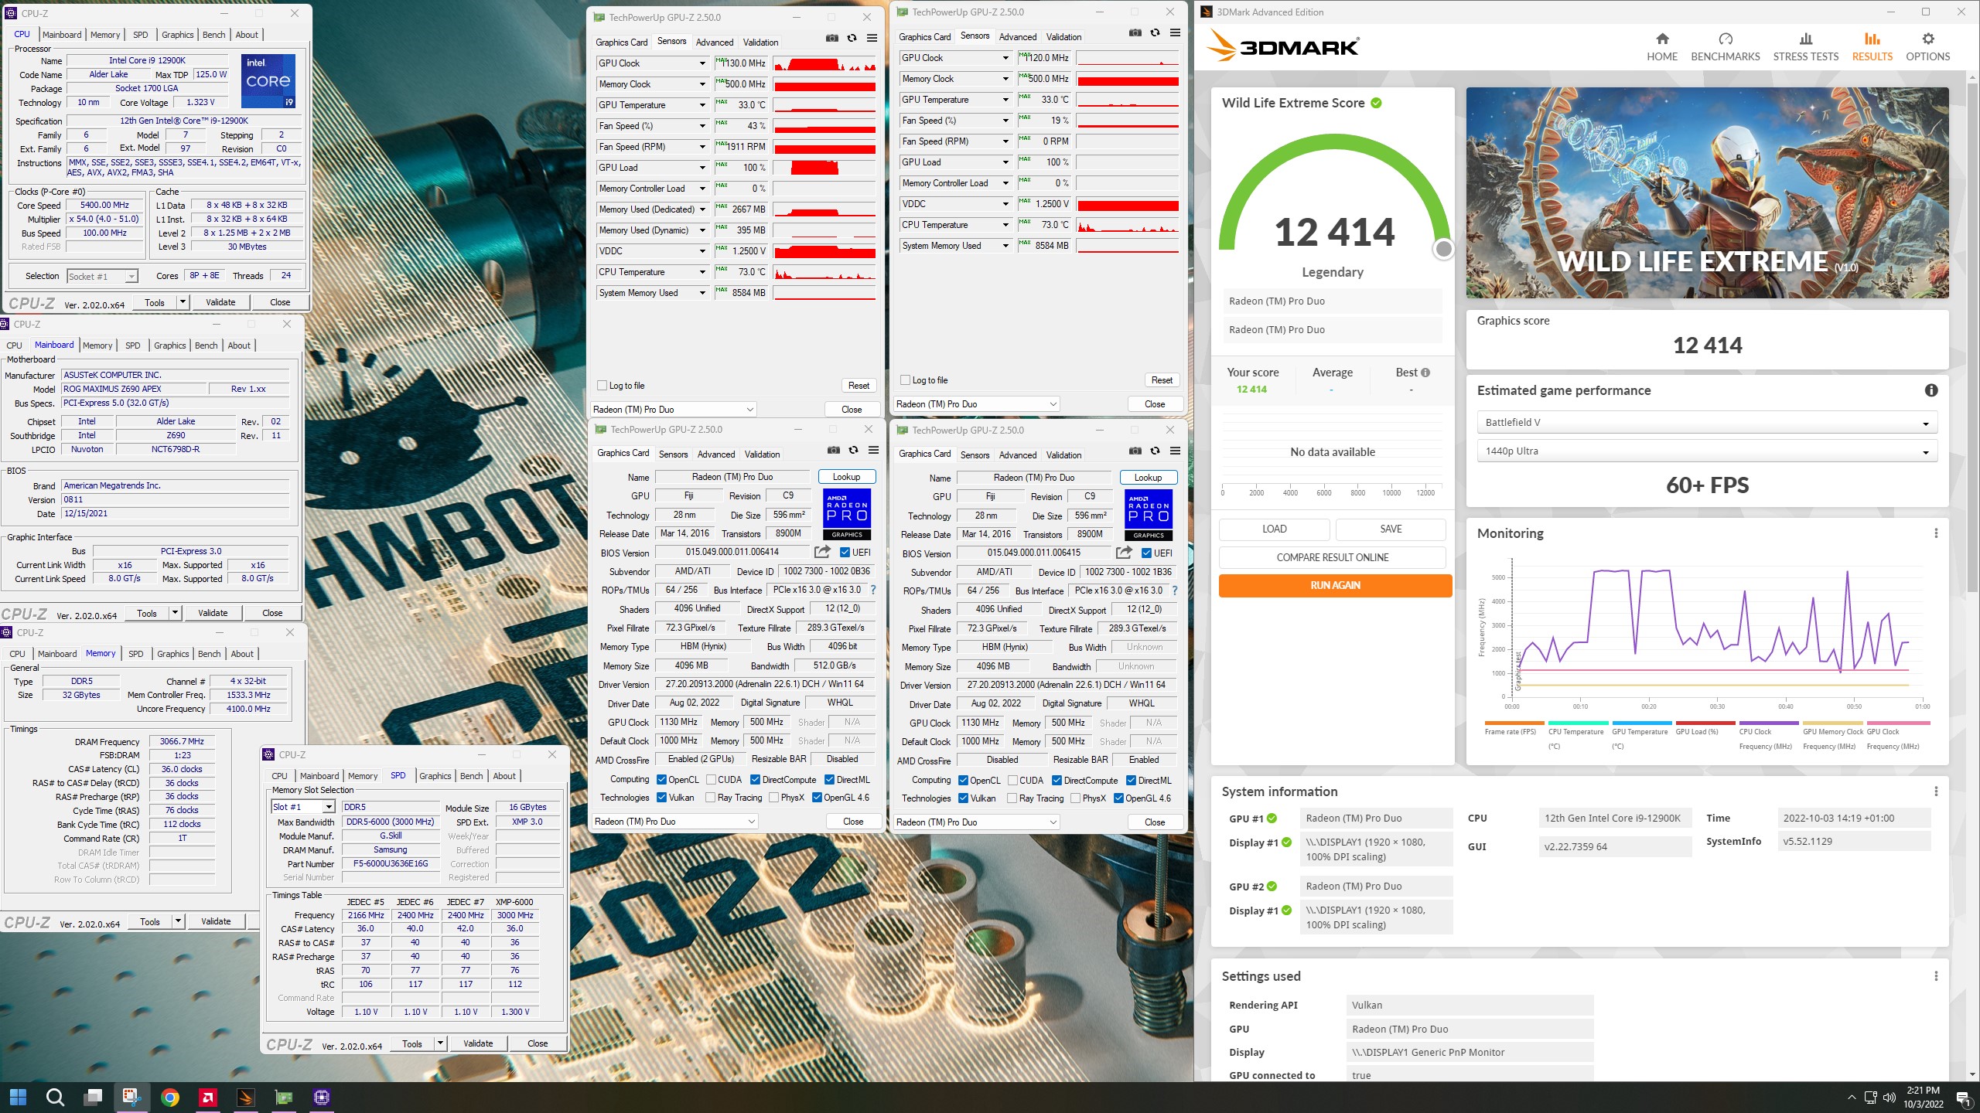Open hamburger menu in top-left GPU-Z sensors window
Viewport: 1980px width, 1113px height.
pos(872,38)
